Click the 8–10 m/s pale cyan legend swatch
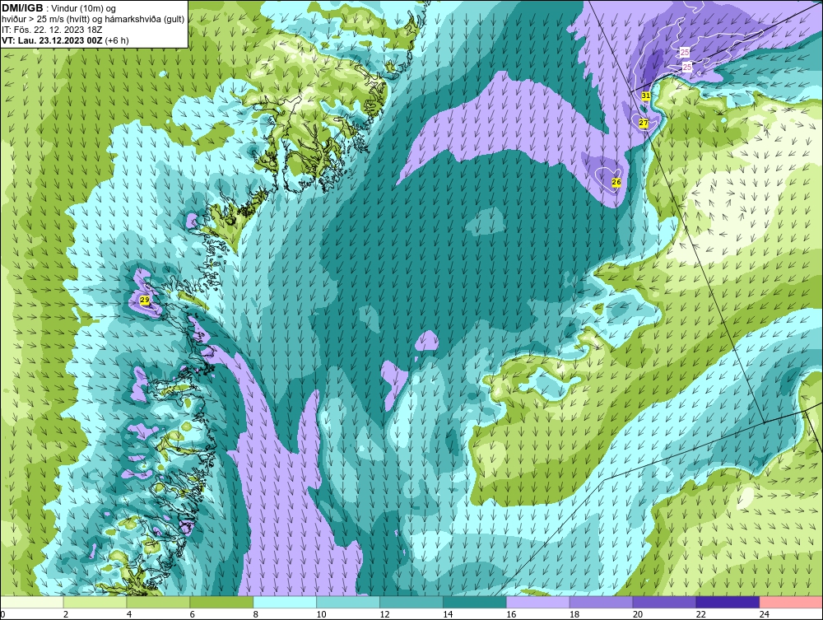 coord(285,602)
